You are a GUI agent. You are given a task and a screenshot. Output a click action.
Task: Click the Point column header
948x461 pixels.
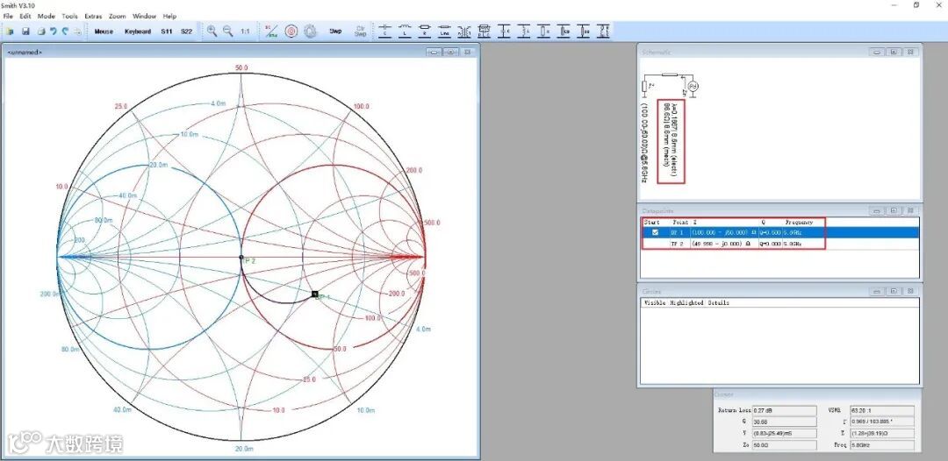pos(680,222)
